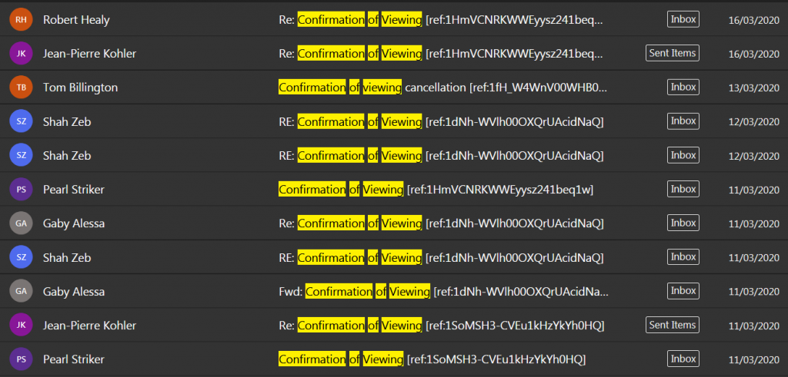
Task: Click GA avatar on Gaby Alessa's Re: email
Action: click(x=21, y=223)
